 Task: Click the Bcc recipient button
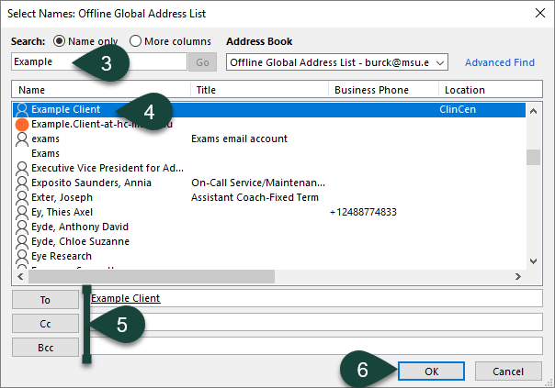(45, 347)
